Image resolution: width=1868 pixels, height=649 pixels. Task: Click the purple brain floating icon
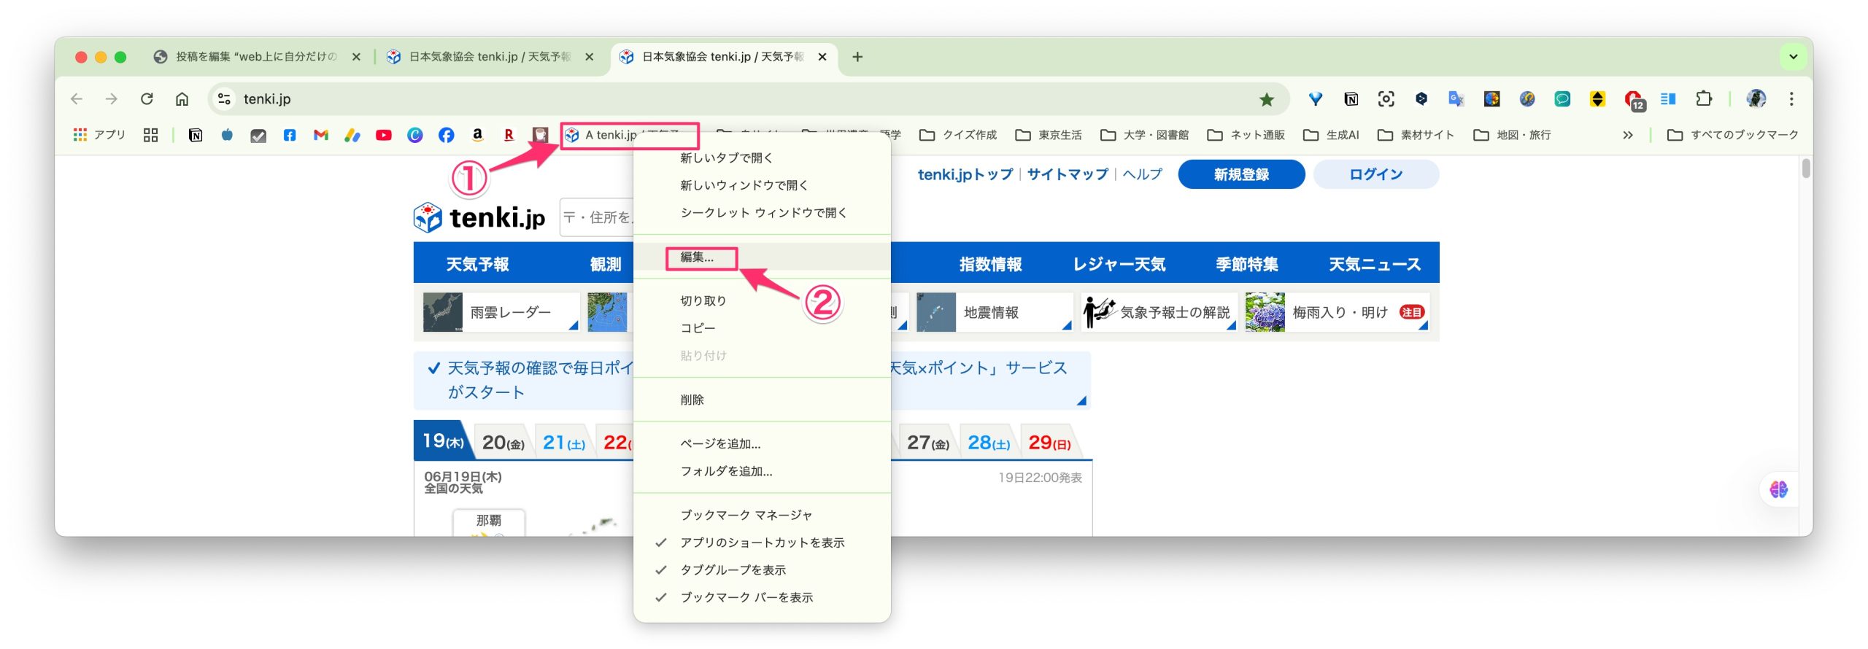[1779, 489]
